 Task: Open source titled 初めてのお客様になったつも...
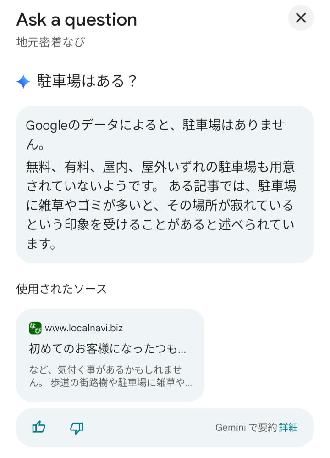[108, 349]
